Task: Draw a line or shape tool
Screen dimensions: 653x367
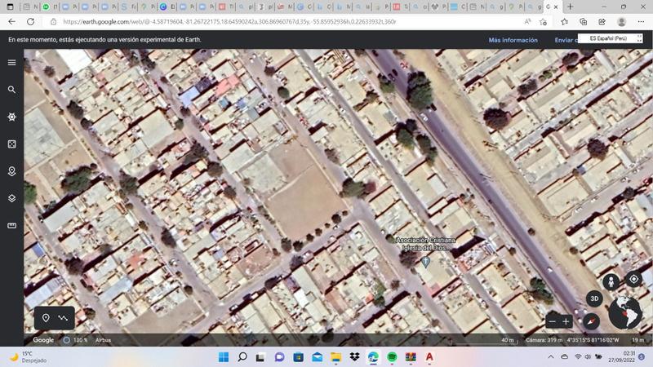Action: (63, 318)
